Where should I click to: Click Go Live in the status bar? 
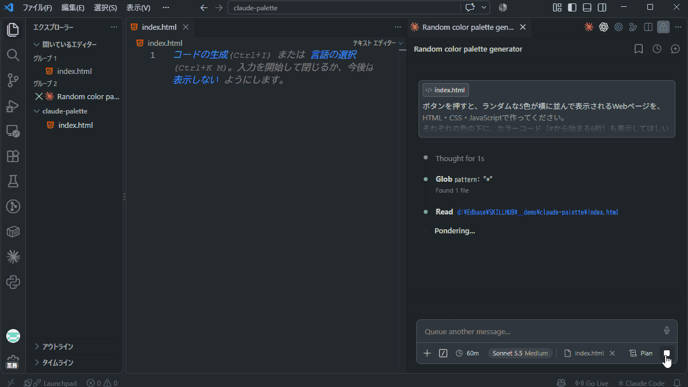pyautogui.click(x=592, y=383)
